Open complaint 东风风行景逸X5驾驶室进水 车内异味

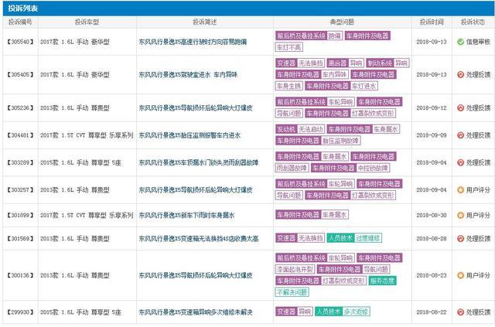pos(188,75)
